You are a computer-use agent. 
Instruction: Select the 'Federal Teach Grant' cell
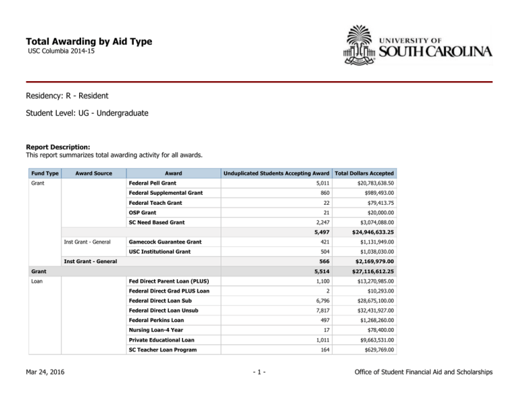coord(174,203)
